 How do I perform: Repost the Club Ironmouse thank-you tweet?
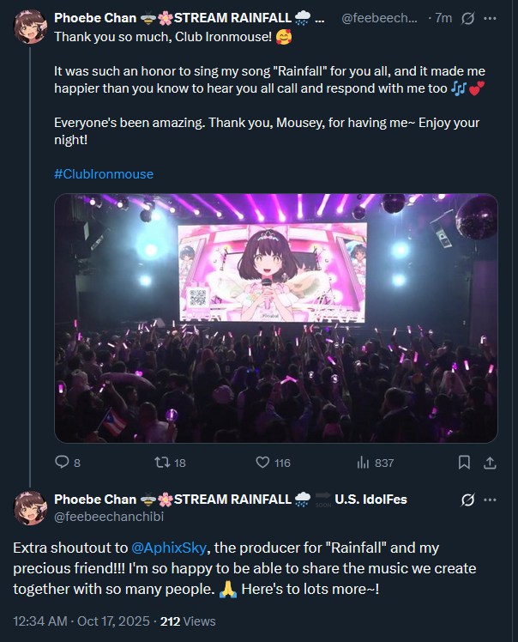coord(160,463)
